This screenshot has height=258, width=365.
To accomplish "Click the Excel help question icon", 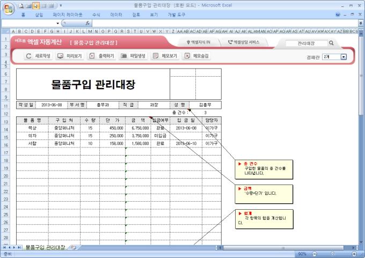I will pyautogui.click(x=338, y=14).
